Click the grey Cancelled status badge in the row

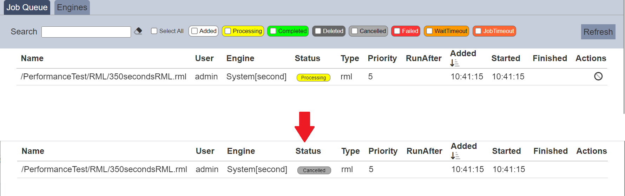[314, 170]
